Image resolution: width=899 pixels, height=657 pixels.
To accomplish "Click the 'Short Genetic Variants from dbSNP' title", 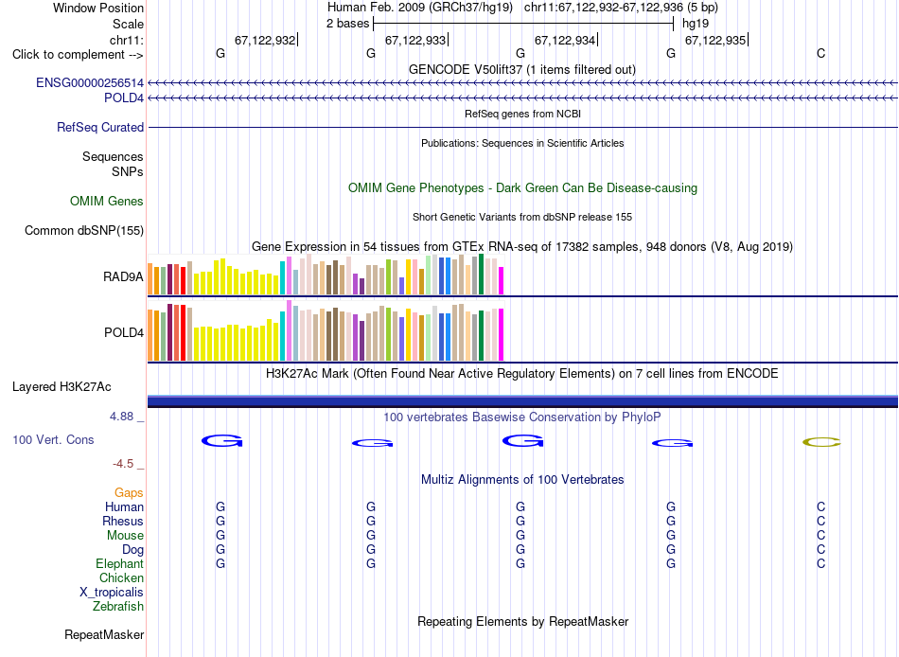I will (x=522, y=217).
